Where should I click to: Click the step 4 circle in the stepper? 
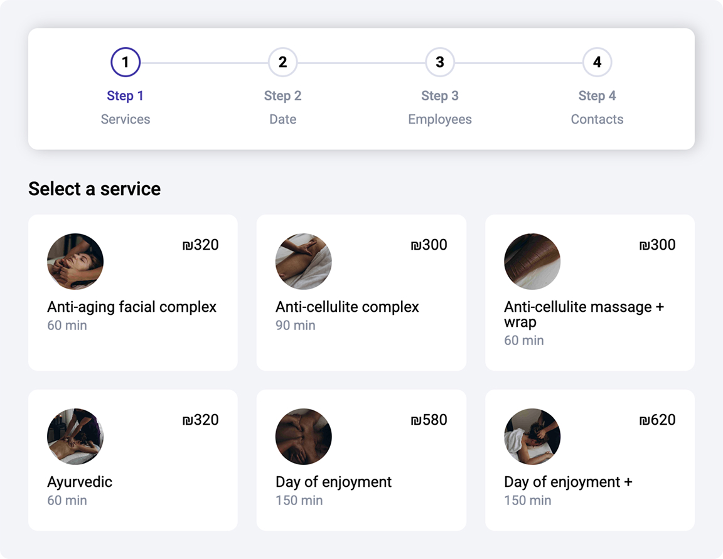[x=597, y=62]
